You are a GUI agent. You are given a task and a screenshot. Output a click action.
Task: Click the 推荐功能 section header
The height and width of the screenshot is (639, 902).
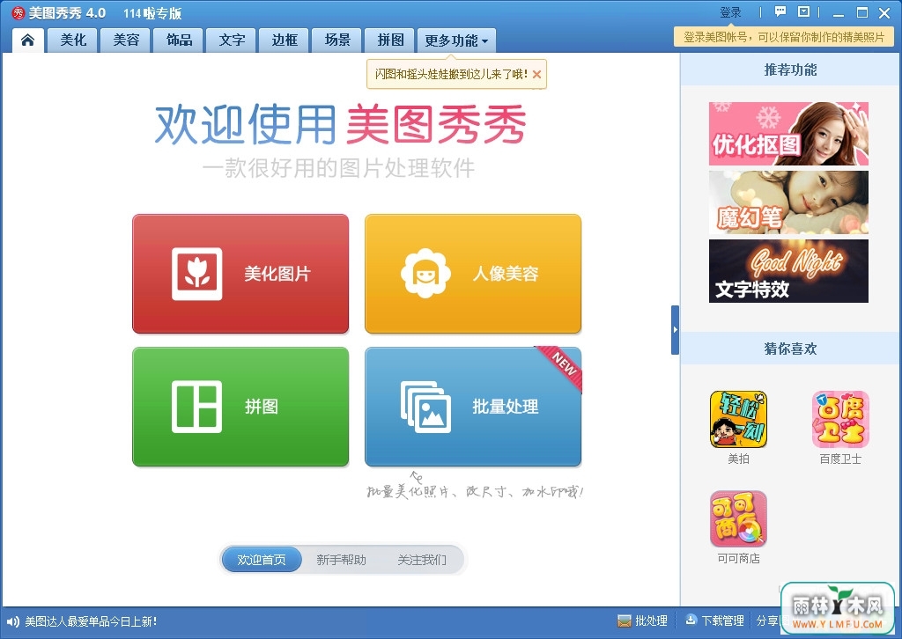pyautogui.click(x=790, y=70)
